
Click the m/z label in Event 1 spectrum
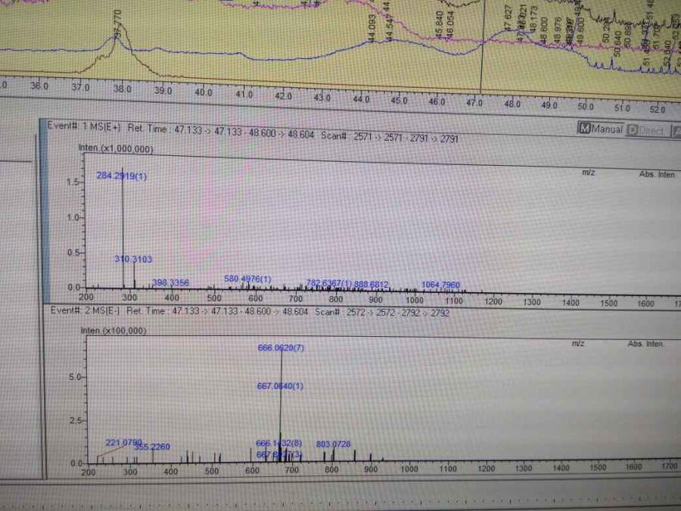point(589,173)
